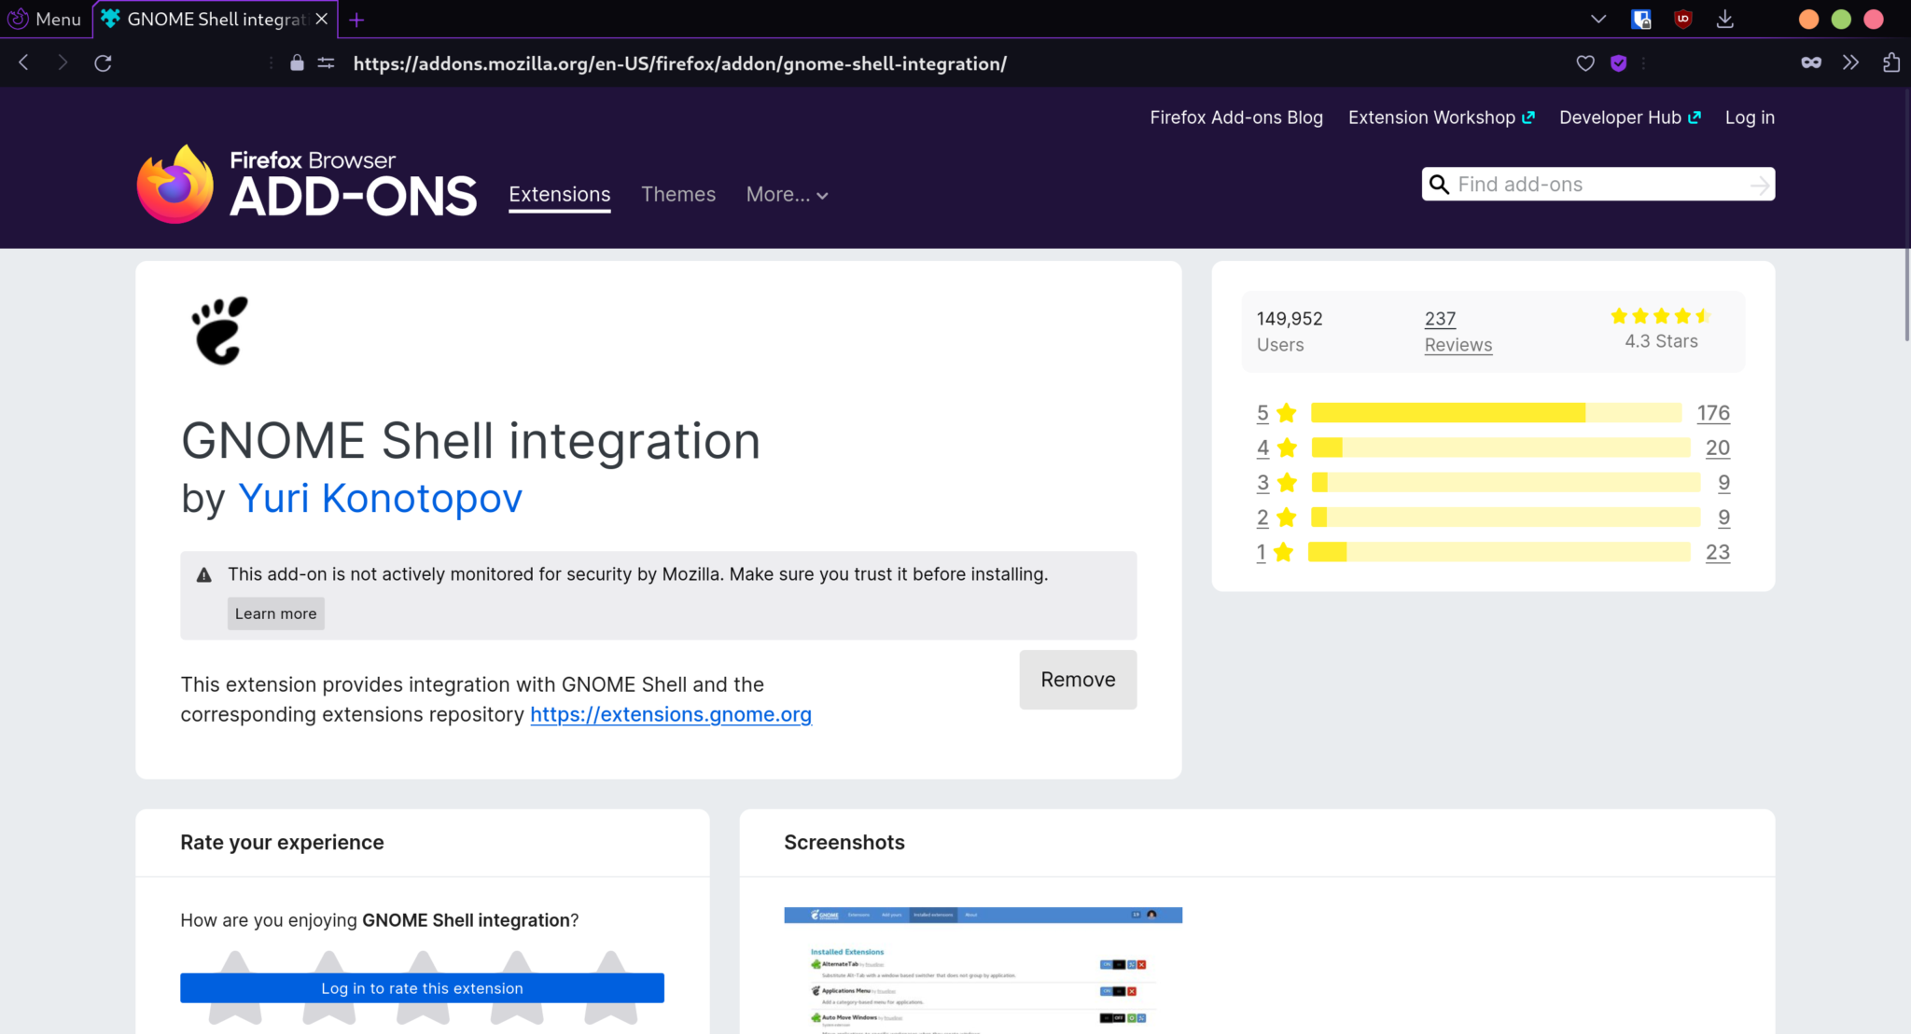1911x1034 pixels.
Task: Open the site permissions icon beside padlock
Action: pyautogui.click(x=326, y=63)
